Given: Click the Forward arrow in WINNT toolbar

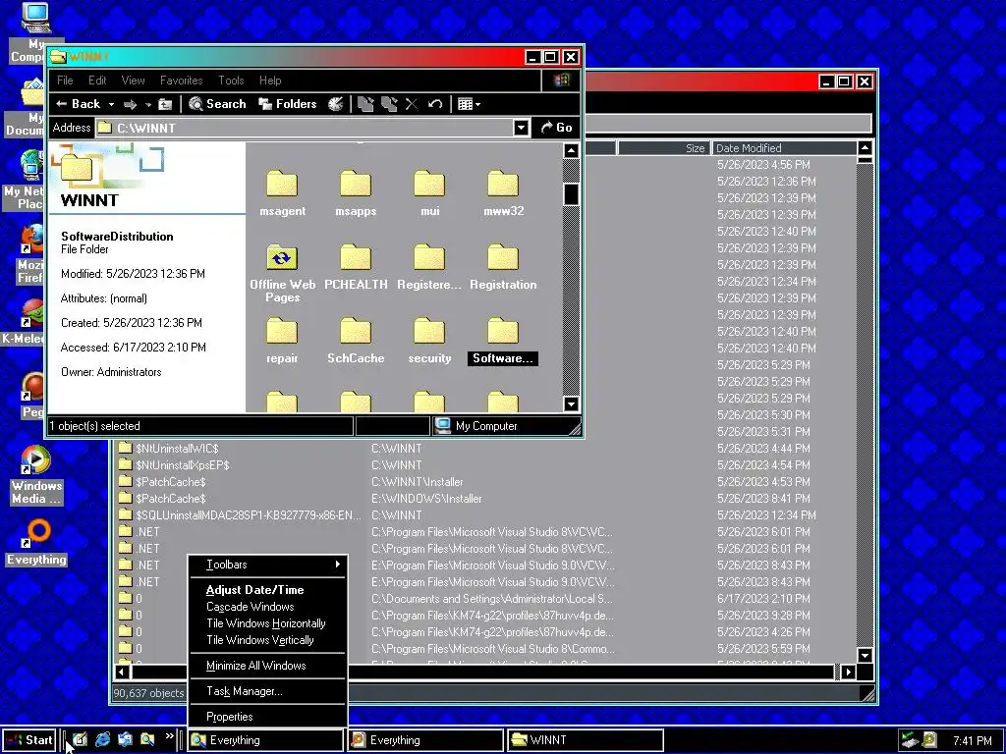Looking at the screenshot, I should coord(131,104).
